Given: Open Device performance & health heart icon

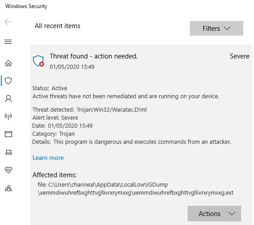Looking at the screenshot, I should point(8,170).
